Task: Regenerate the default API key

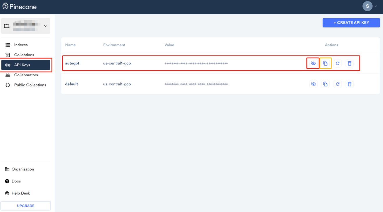Action: [337, 84]
